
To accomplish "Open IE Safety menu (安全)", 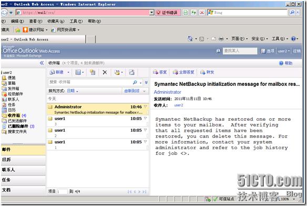I will pyautogui.click(x=259, y=39).
